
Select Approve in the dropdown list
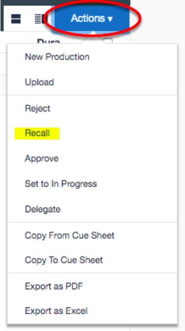tap(42, 159)
